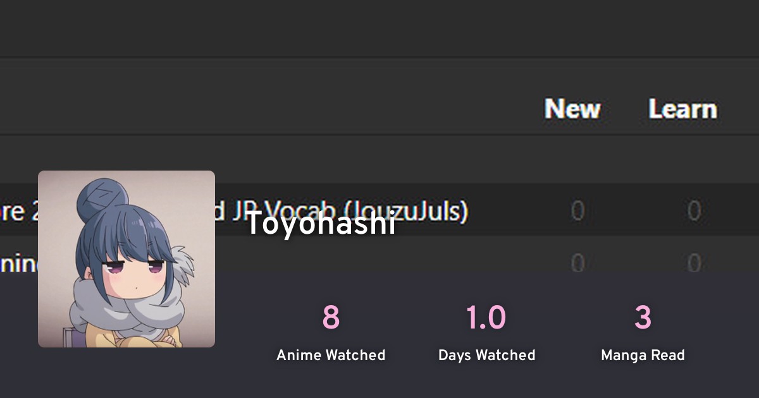Select the Days Watched label
This screenshot has width=759, height=398.
coord(487,356)
